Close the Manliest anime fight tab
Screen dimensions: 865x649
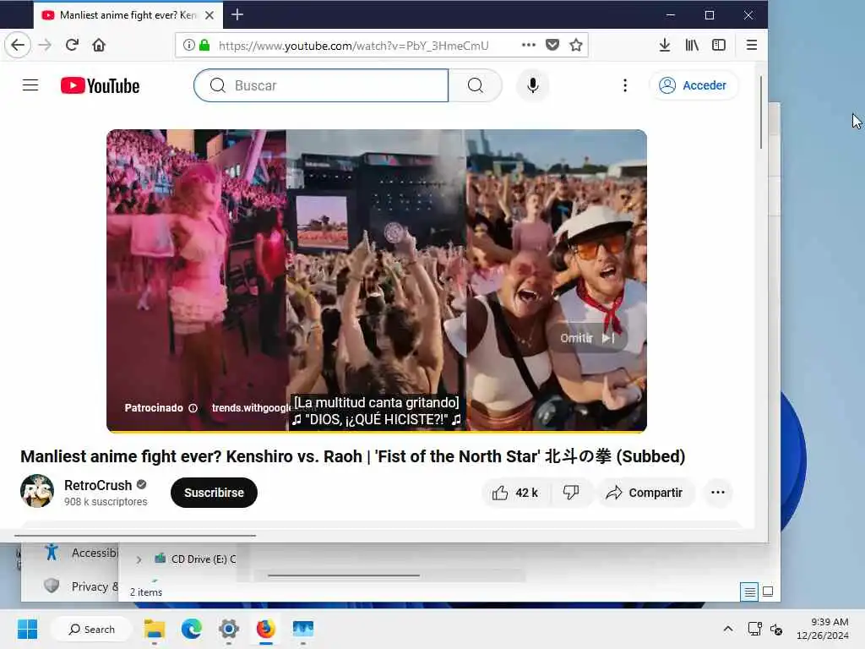tap(209, 15)
